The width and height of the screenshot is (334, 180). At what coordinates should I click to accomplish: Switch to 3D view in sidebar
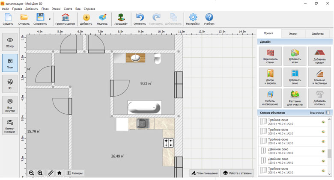(x=10, y=83)
